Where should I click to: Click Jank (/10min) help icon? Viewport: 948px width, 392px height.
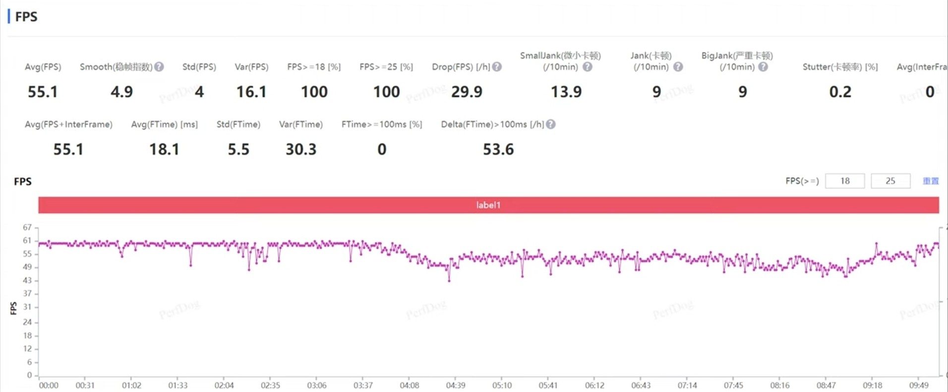(x=678, y=66)
